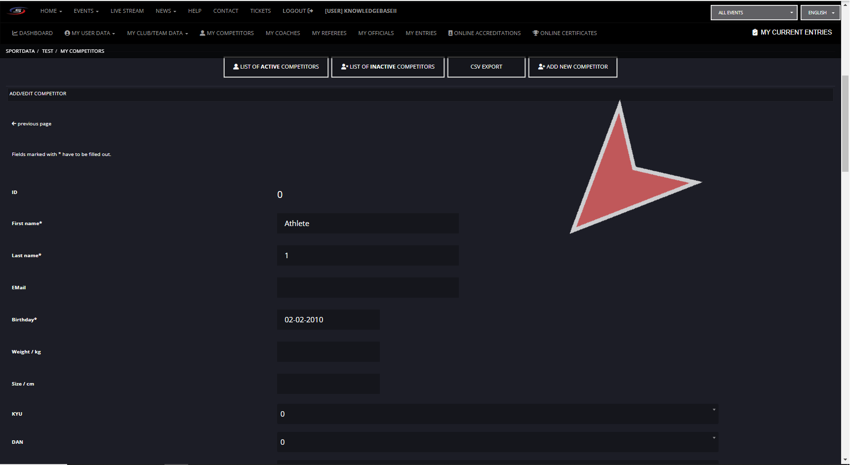Click the Sportdata logo icon
Screen dimensions: 850x465
[17, 11]
